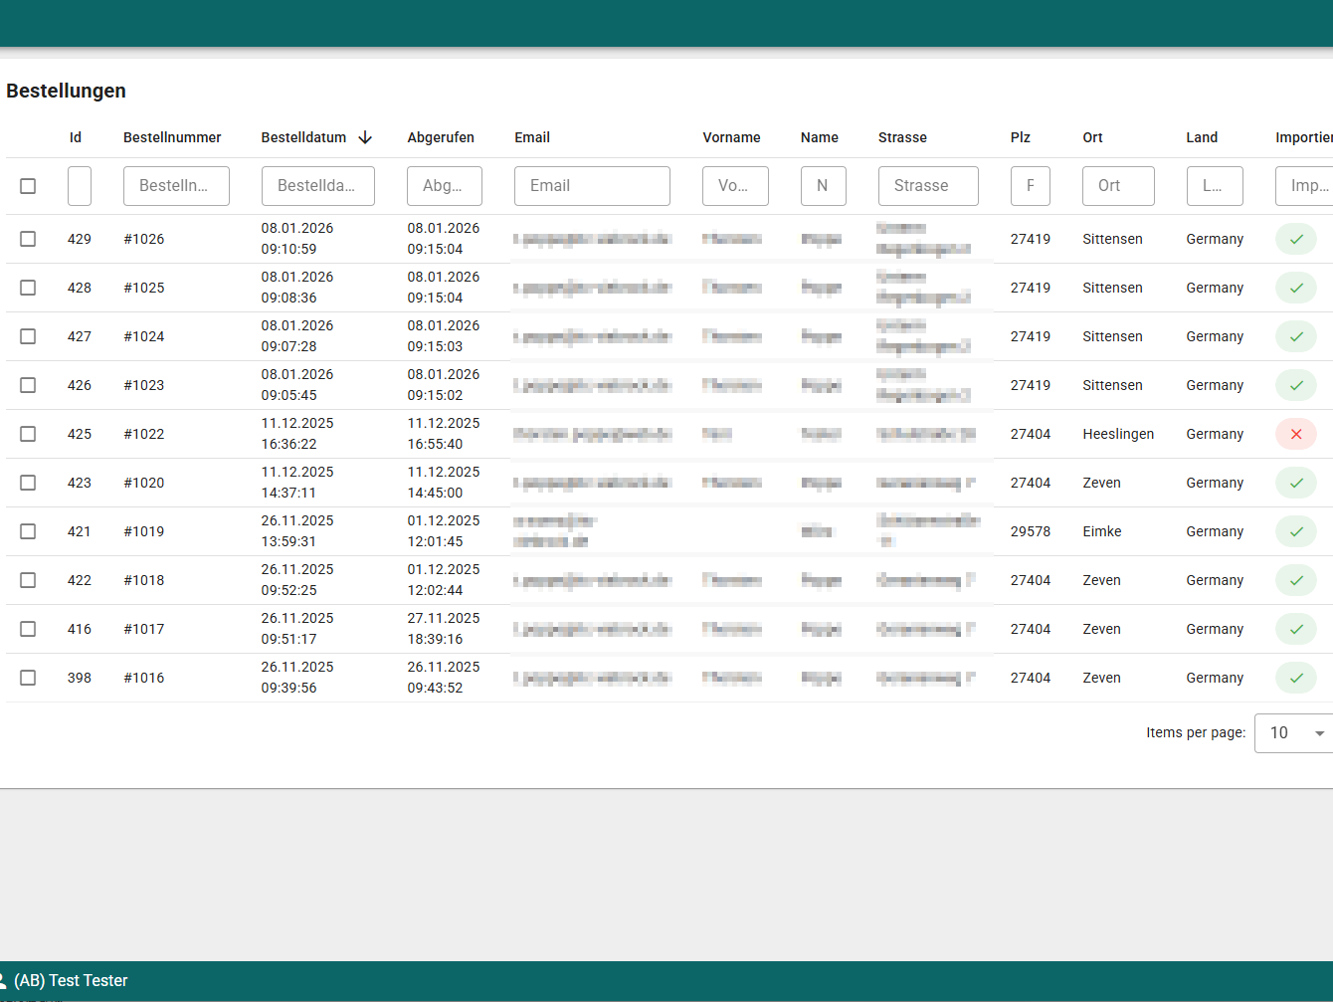Tick the checkbox for order #1016
Image resolution: width=1333 pixels, height=1002 pixels.
pyautogui.click(x=28, y=678)
